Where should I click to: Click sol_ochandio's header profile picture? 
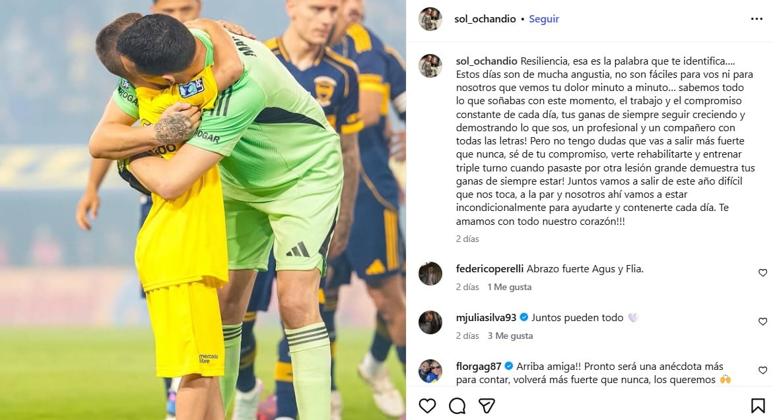[x=430, y=18]
